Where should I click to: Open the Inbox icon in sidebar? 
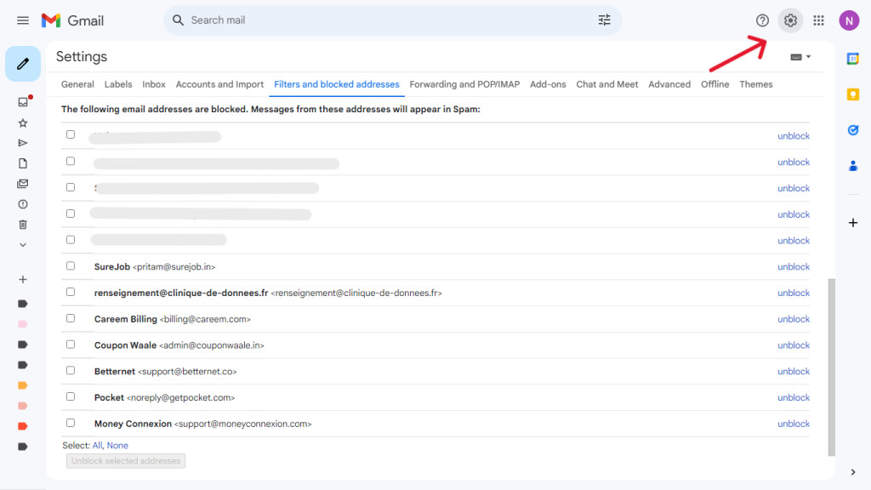point(23,102)
